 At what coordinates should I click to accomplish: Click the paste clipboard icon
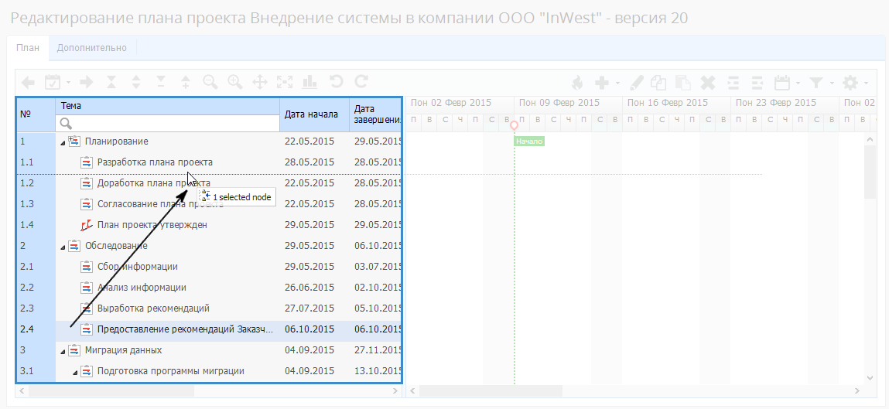point(682,83)
